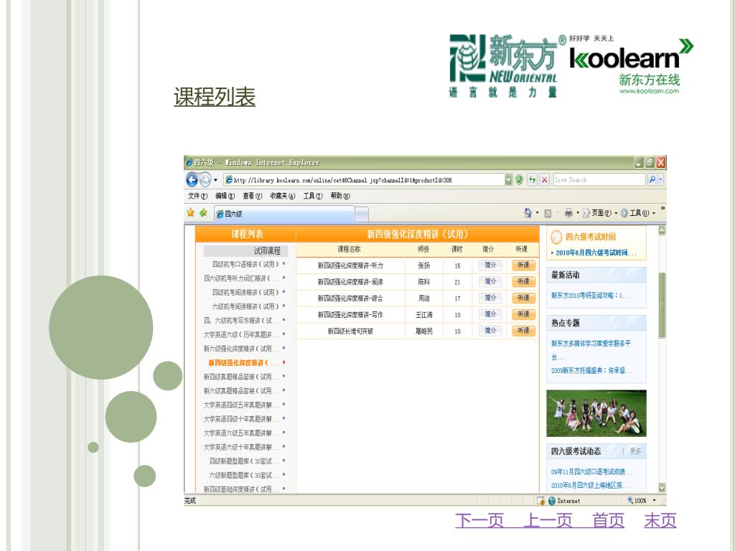Click the vertical scrollbar thumb
This screenshot has width=735, height=551.
pyautogui.click(x=662, y=305)
